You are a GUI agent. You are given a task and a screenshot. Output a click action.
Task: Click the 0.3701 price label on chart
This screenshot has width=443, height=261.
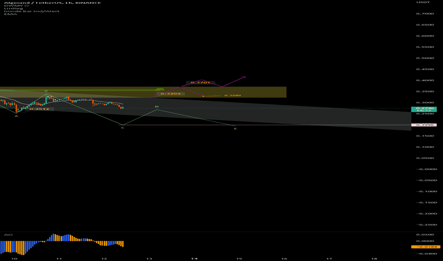200,83
